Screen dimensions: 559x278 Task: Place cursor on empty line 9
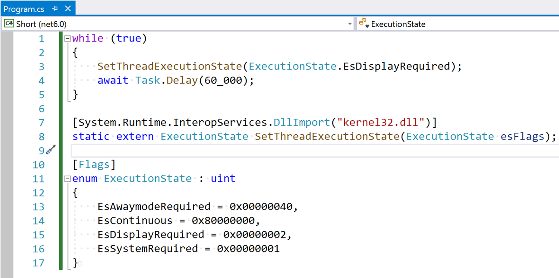click(315, 151)
